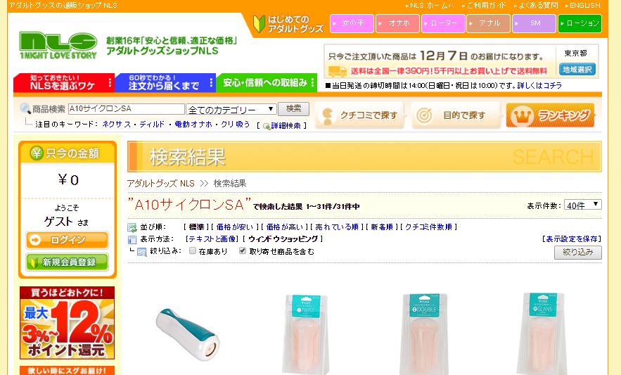Expand the 表示件数 40件 dropdown
This screenshot has height=375, width=621.
pyautogui.click(x=583, y=205)
